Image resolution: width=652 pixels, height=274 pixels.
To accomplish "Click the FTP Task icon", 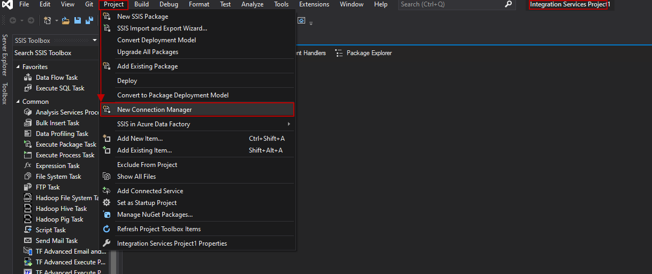I will click(x=28, y=187).
